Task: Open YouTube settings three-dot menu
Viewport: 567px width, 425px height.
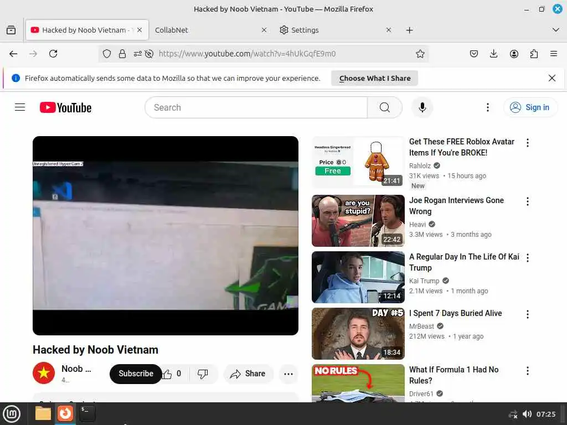Action: 487,107
